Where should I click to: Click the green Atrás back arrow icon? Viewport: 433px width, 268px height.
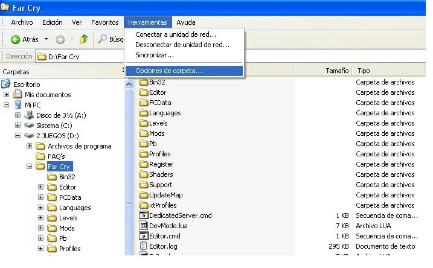15,40
